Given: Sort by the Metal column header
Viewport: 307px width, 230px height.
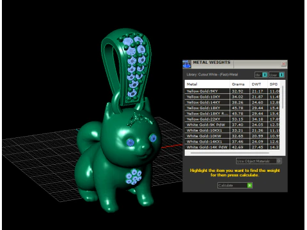Looking at the screenshot, I should 207,84.
